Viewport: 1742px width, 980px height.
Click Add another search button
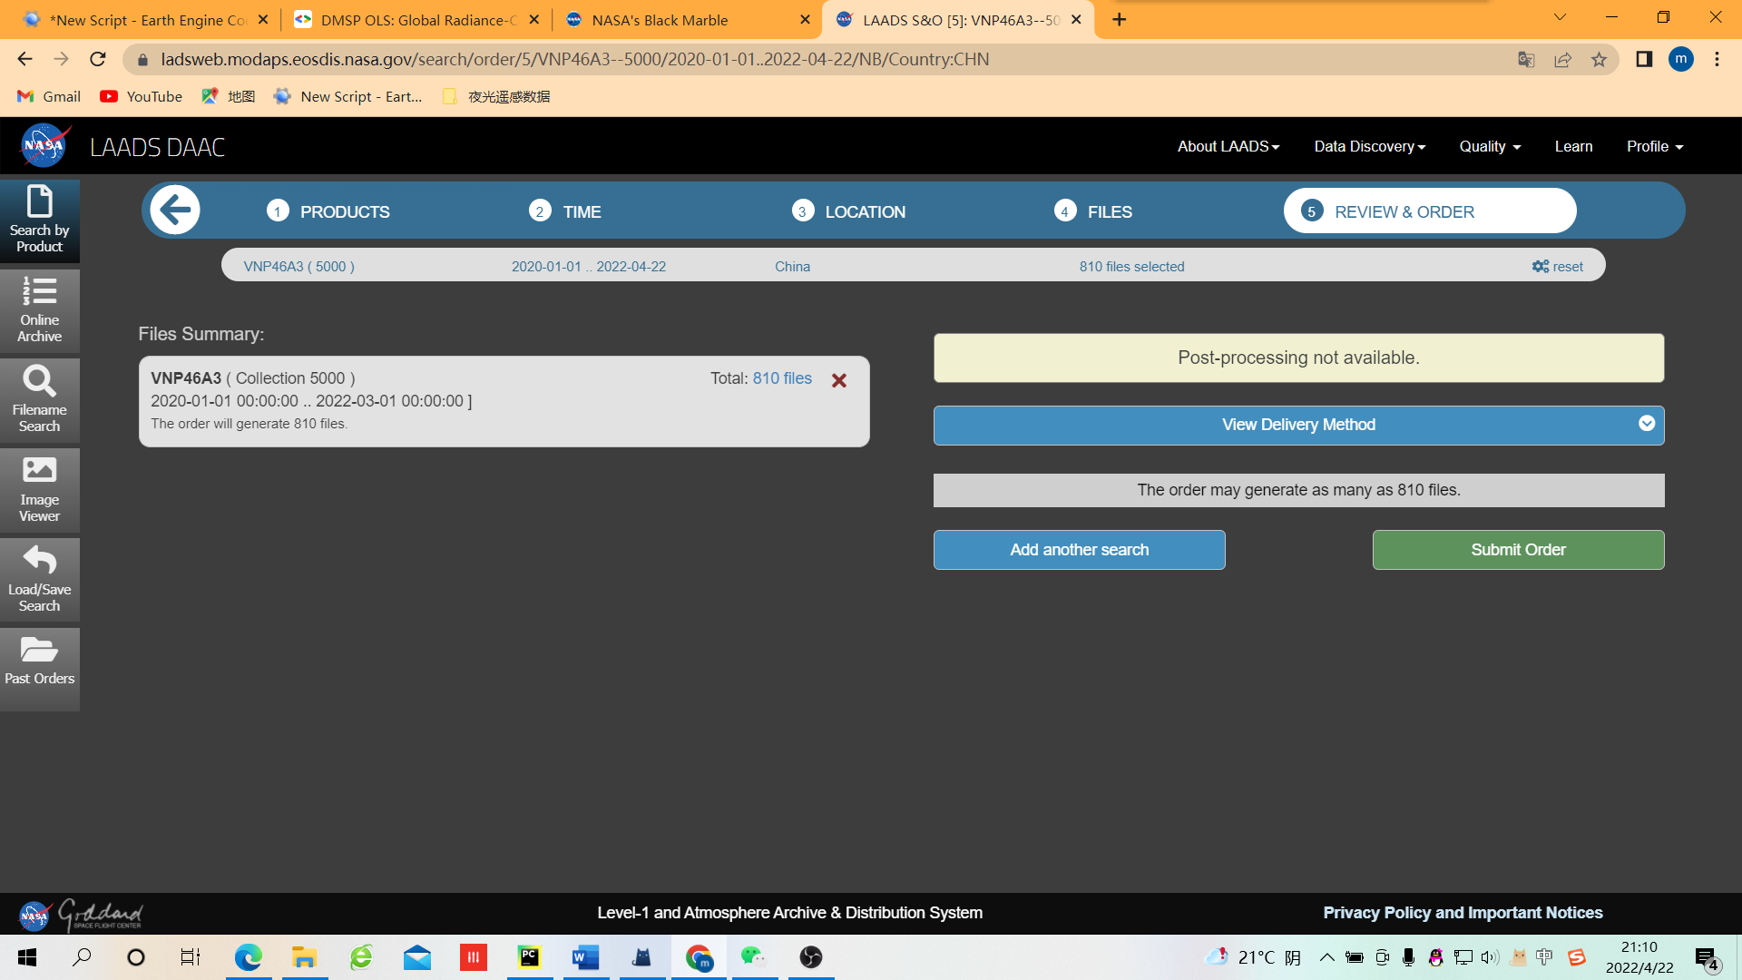tap(1079, 550)
